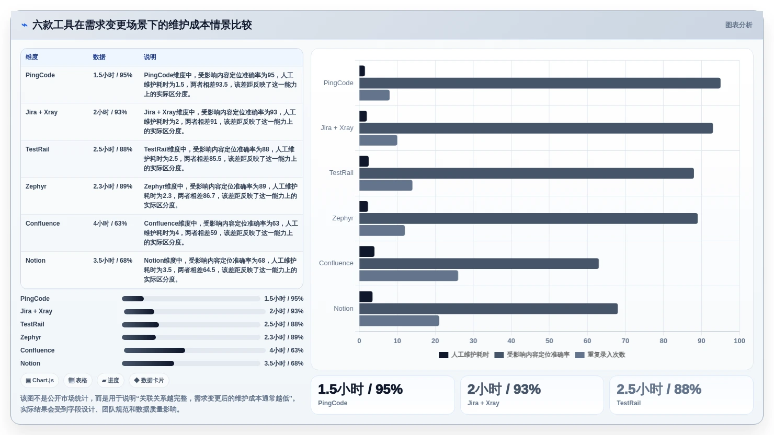The height and width of the screenshot is (435, 774).
Task: Click the 说明 column header
Action: coord(150,57)
